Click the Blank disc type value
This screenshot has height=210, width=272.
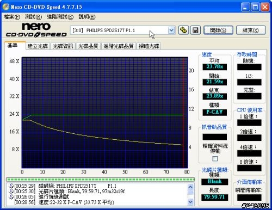pyautogui.click(x=215, y=182)
